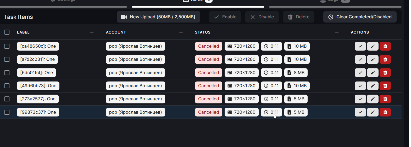Edit the a7d2c231 task with pencil icon

coord(373,59)
